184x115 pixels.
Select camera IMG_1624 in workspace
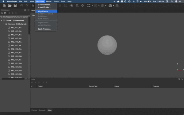point(15,71)
